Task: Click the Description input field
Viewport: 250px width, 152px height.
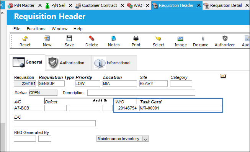Action: click(x=141, y=93)
